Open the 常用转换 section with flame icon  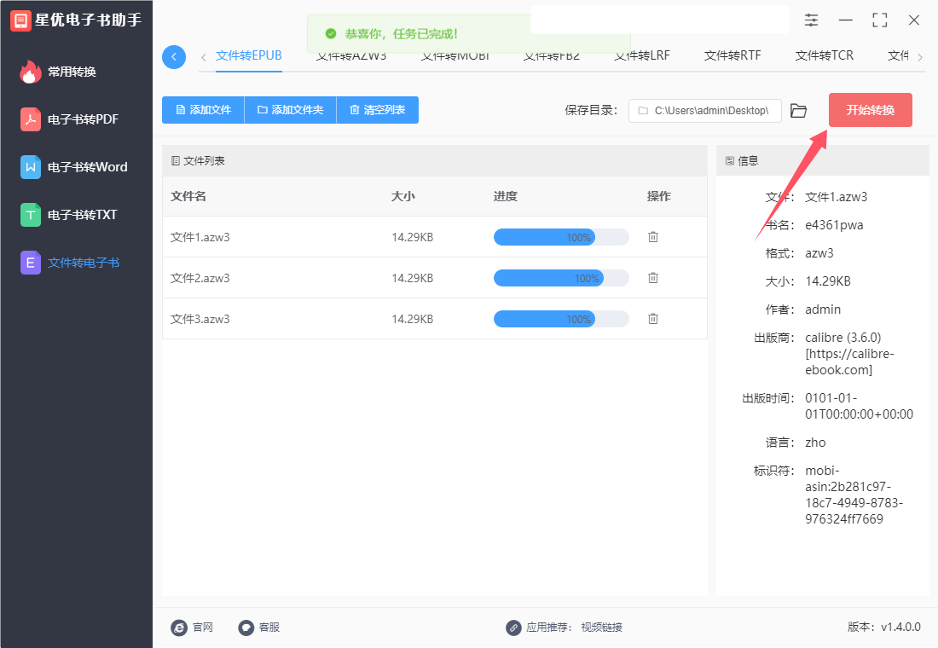58,72
